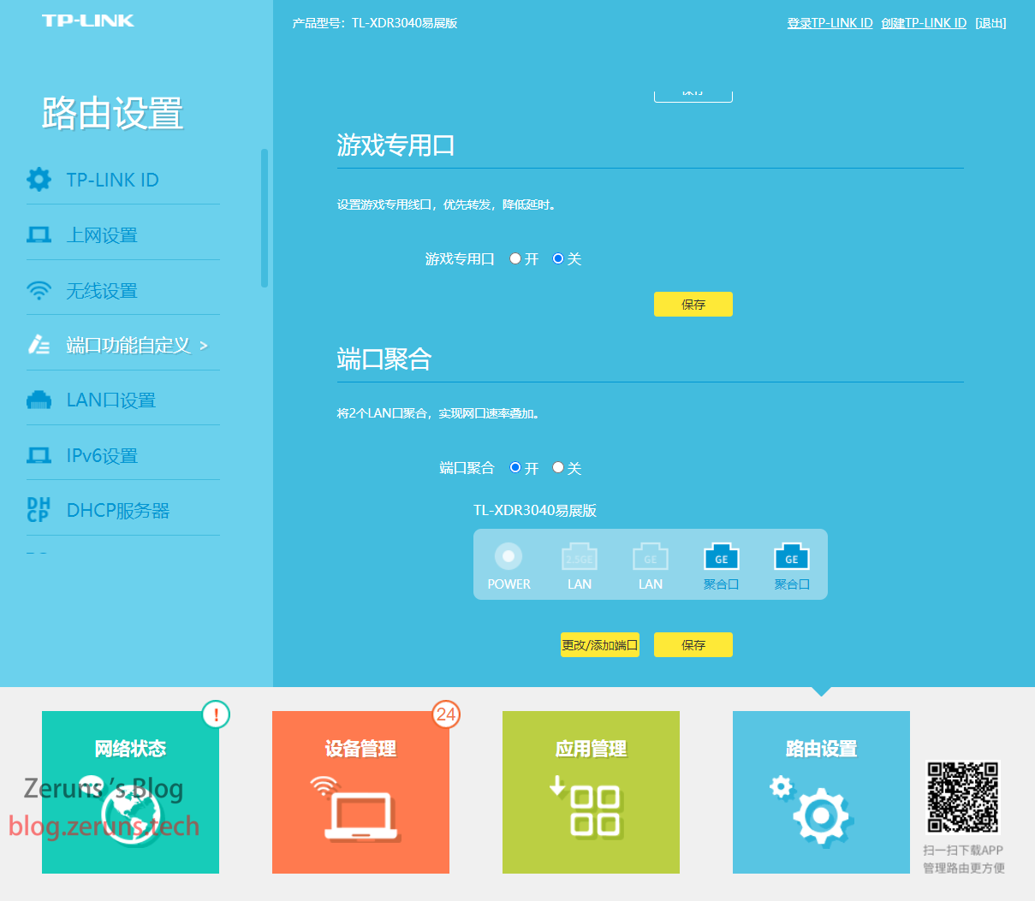Switch to 路由设置 tab title

click(821, 749)
